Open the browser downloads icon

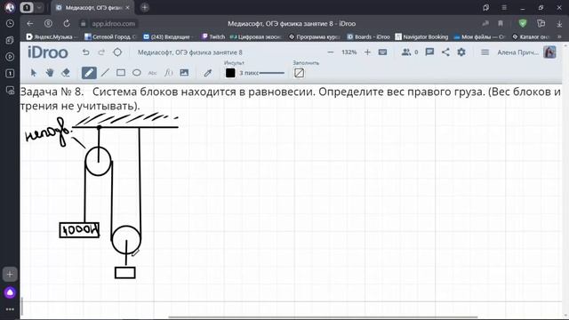(x=559, y=24)
